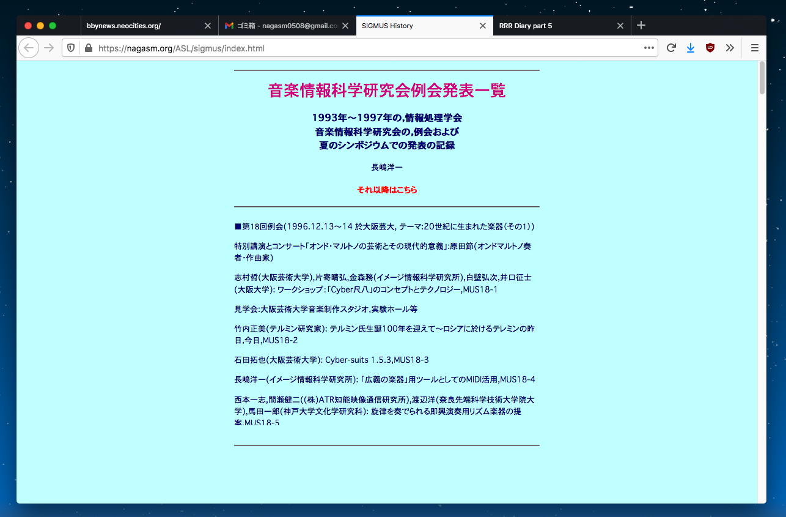The image size is (786, 517).
Task: Open the Downloads panel
Action: click(691, 48)
